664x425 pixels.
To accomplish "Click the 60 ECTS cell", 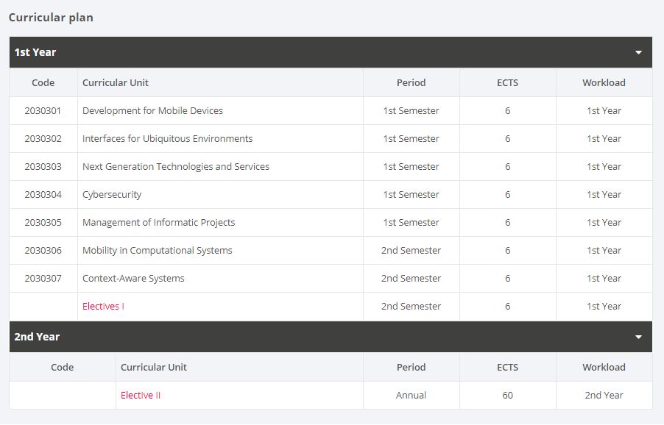I will point(507,396).
